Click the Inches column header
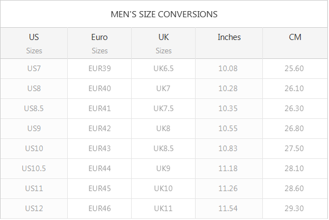The height and width of the screenshot is (220, 329). pyautogui.click(x=229, y=43)
